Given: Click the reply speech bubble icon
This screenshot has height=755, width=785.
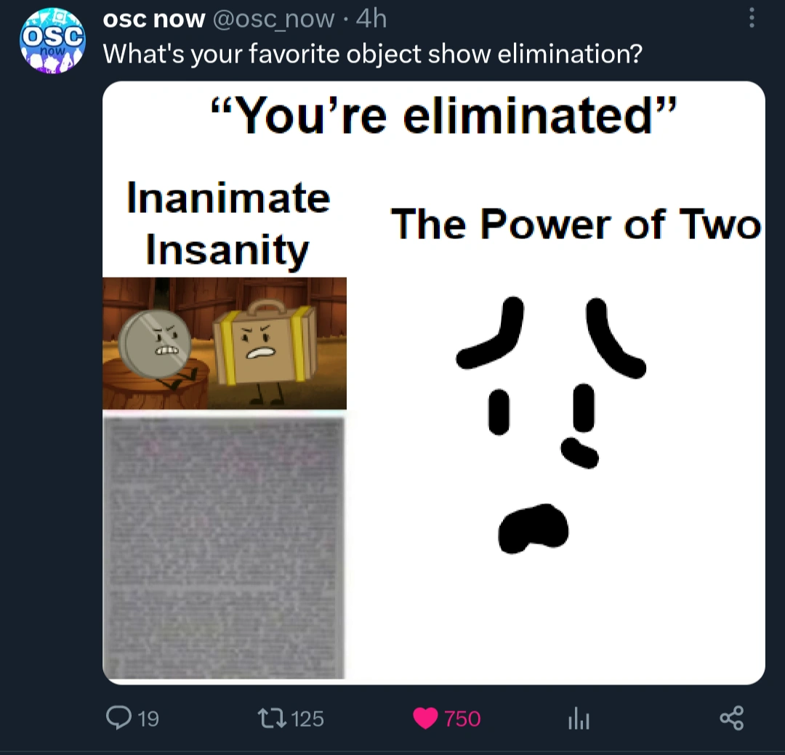Looking at the screenshot, I should [x=118, y=719].
